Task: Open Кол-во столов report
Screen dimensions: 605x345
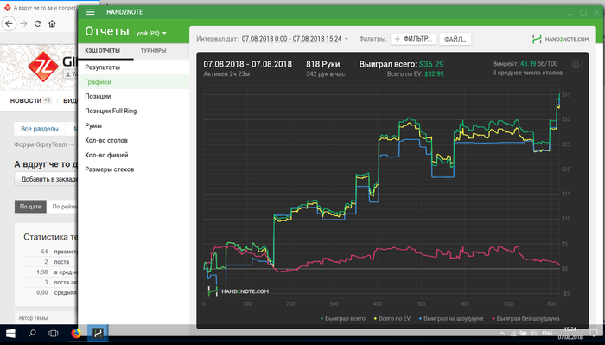Action: point(133,140)
